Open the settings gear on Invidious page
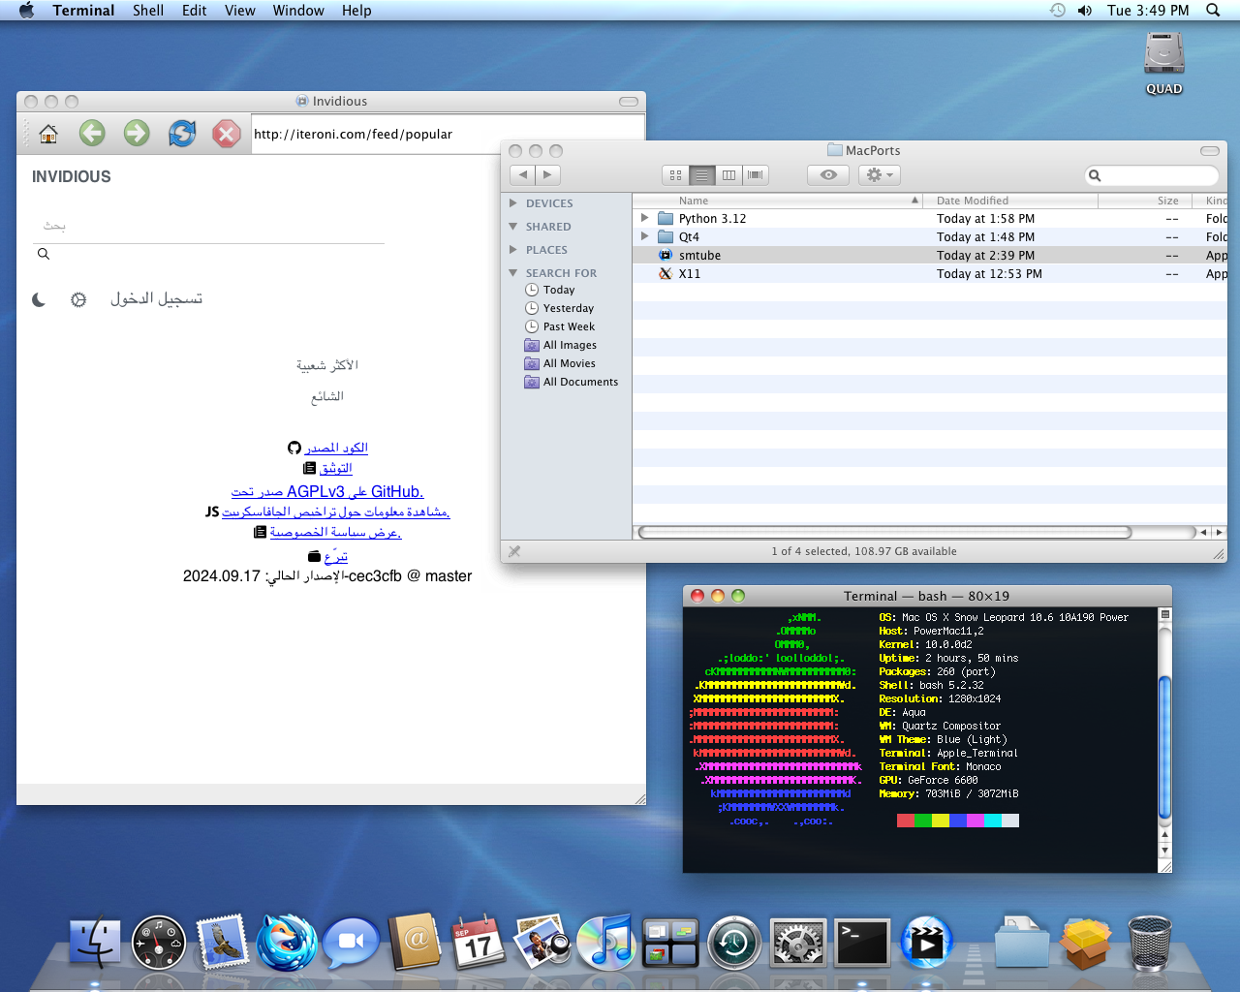The width and height of the screenshot is (1240, 992). click(78, 300)
